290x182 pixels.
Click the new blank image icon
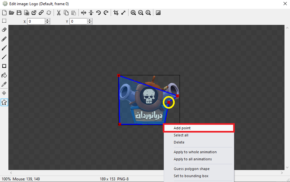(4, 13)
